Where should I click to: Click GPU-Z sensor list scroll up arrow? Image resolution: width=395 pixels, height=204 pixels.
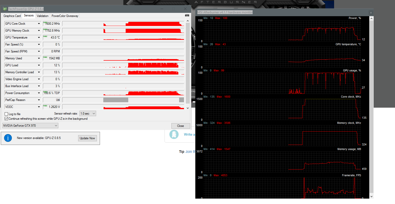188,21
